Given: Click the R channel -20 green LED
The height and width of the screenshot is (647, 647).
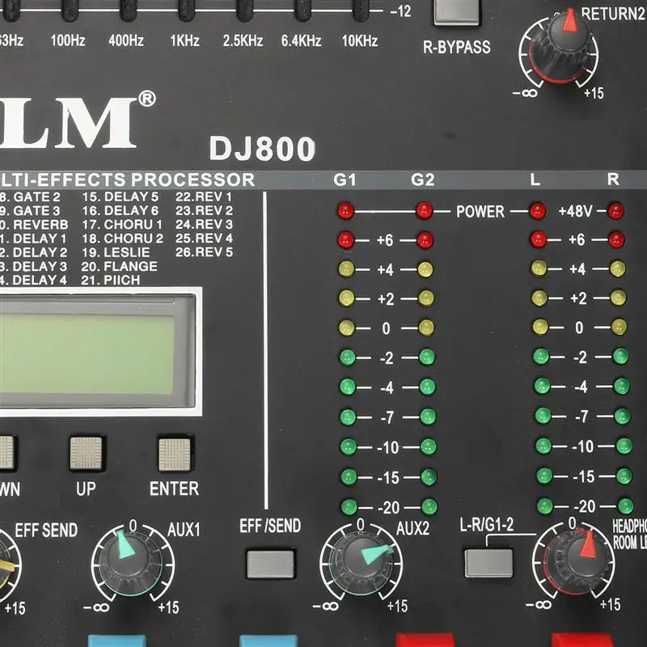Looking at the screenshot, I should click(625, 506).
